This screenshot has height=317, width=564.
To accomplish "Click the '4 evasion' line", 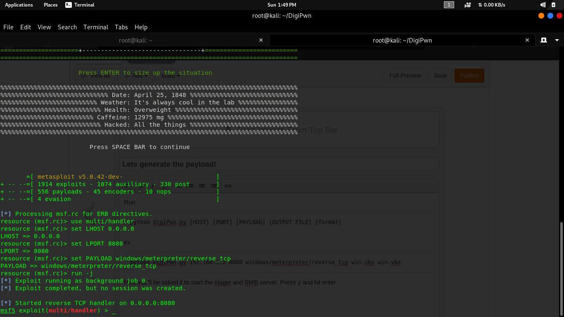I will pyautogui.click(x=54, y=199).
